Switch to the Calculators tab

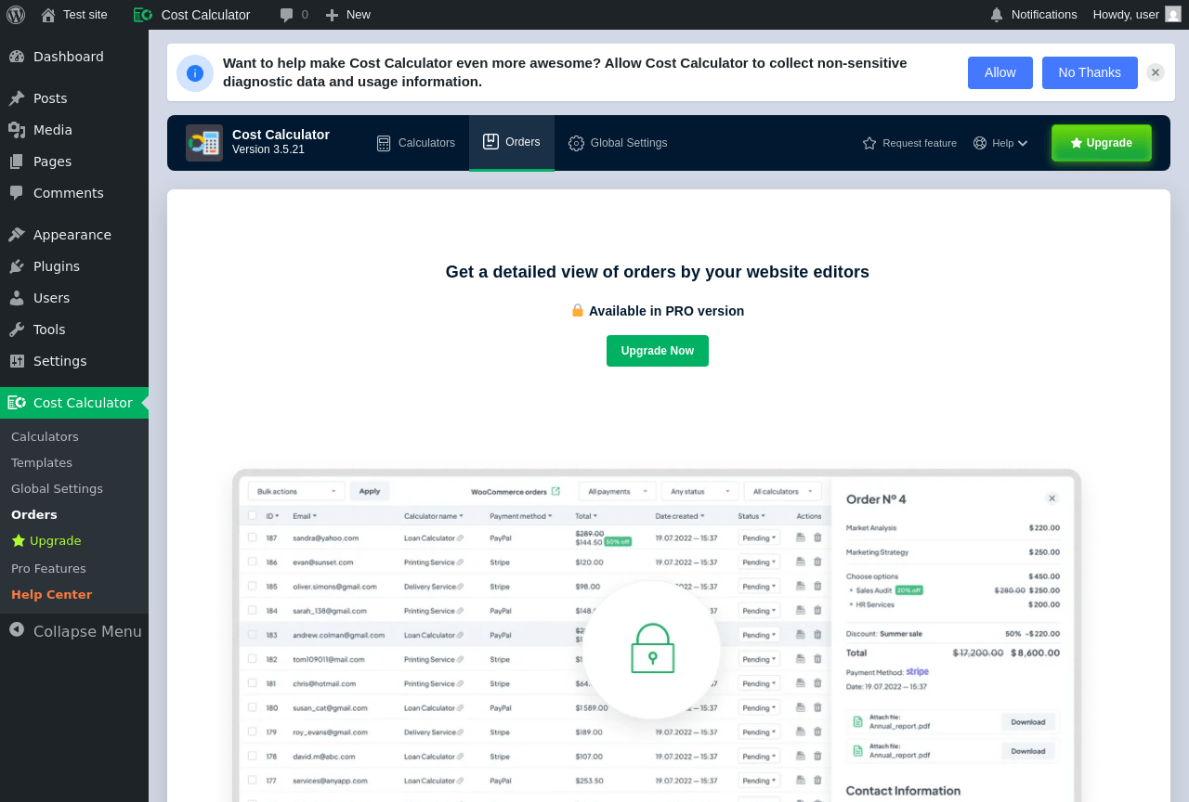[416, 143]
